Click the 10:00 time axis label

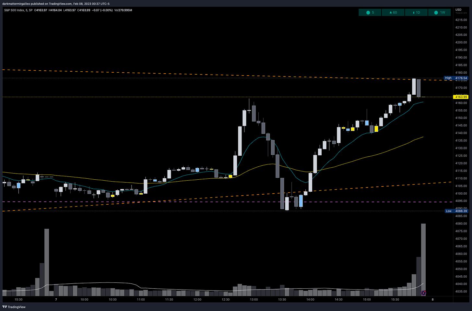tap(84, 300)
